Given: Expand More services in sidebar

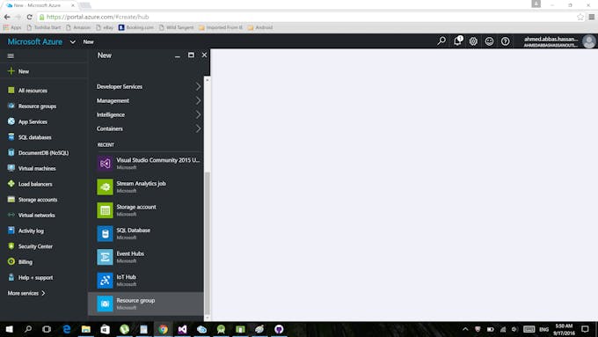Looking at the screenshot, I should [26, 293].
